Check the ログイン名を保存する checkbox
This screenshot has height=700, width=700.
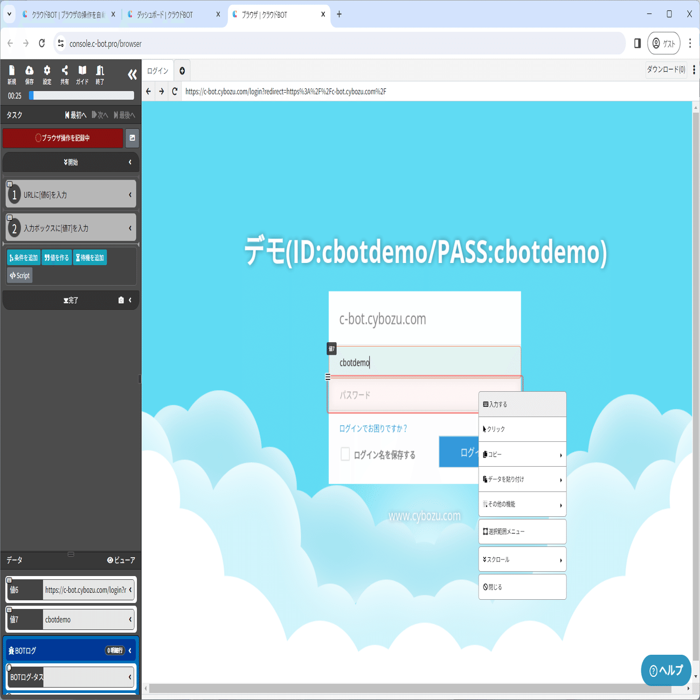click(x=345, y=454)
